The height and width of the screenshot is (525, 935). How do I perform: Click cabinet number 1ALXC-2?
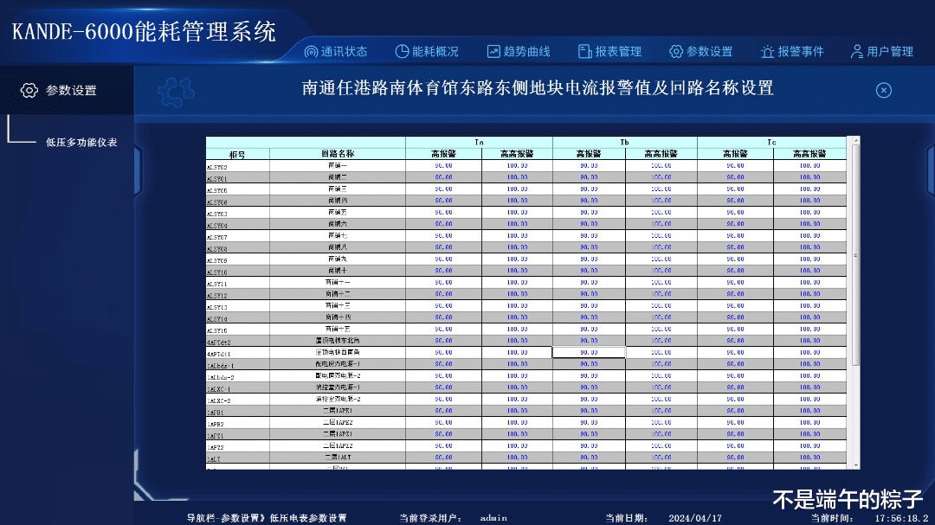click(237, 400)
